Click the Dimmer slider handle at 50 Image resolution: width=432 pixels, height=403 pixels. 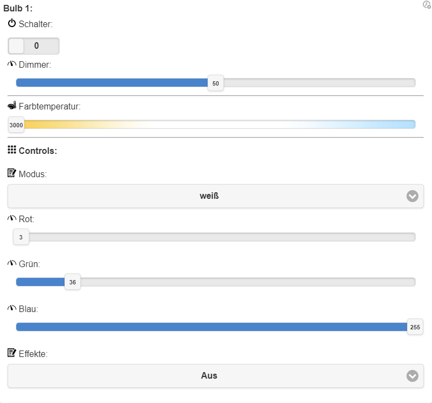[x=216, y=83]
